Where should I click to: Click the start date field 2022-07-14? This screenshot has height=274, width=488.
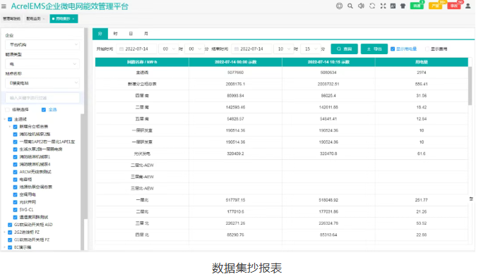[x=136, y=49]
